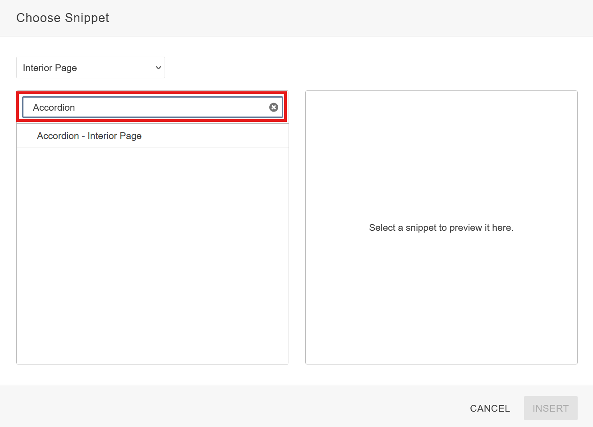
Task: Open the Interior Page category dropdown
Action: (x=90, y=67)
